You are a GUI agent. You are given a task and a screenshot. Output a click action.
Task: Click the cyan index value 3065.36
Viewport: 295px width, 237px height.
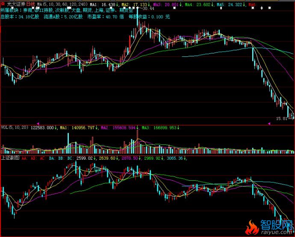(175, 158)
